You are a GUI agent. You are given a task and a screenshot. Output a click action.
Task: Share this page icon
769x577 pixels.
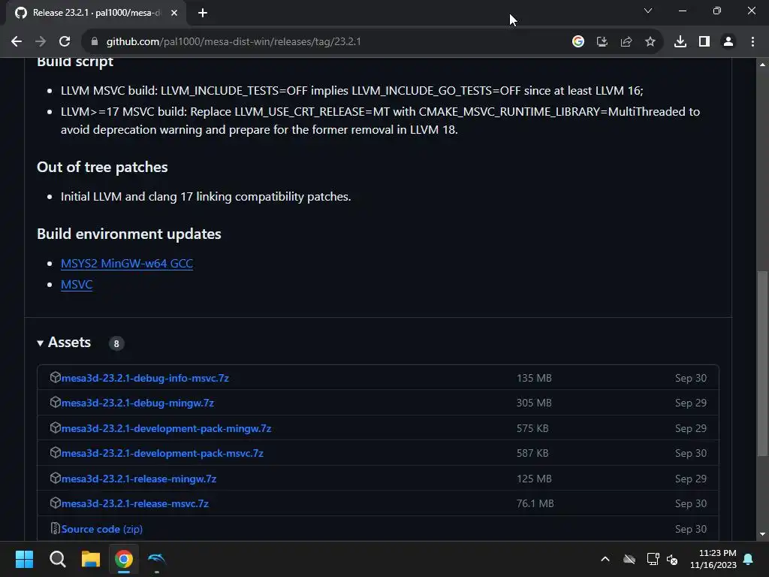coord(626,42)
